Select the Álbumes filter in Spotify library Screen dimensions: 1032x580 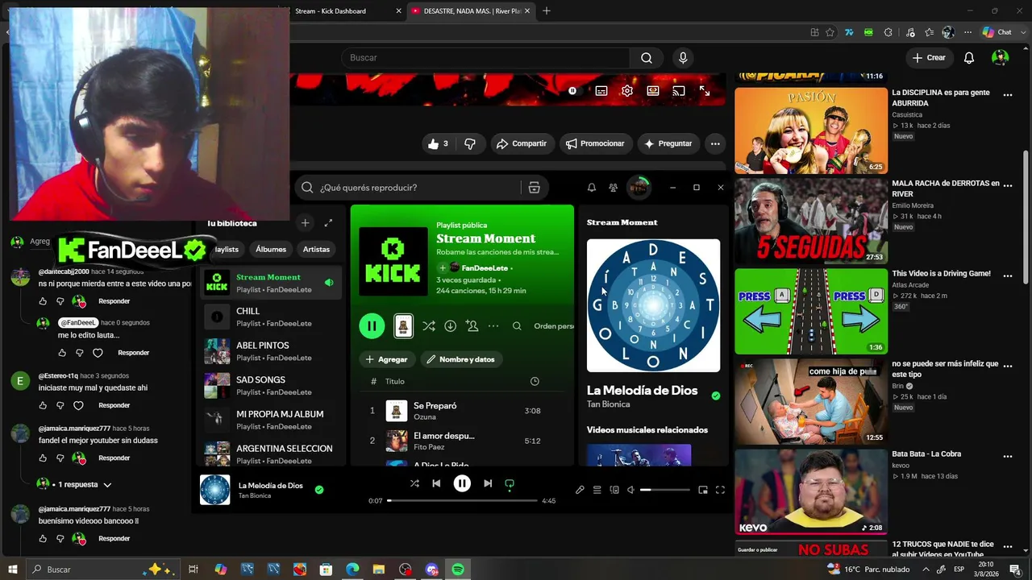tap(271, 250)
